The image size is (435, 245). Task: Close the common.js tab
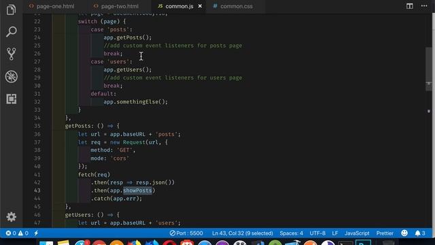[200, 6]
